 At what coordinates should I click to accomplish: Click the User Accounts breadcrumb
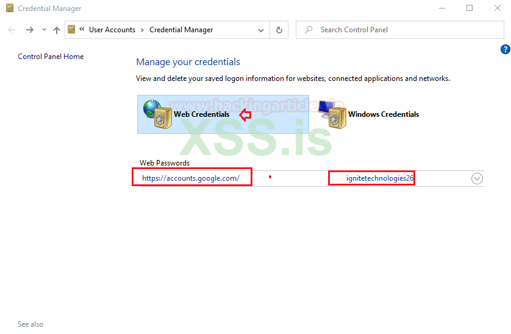pyautogui.click(x=112, y=30)
